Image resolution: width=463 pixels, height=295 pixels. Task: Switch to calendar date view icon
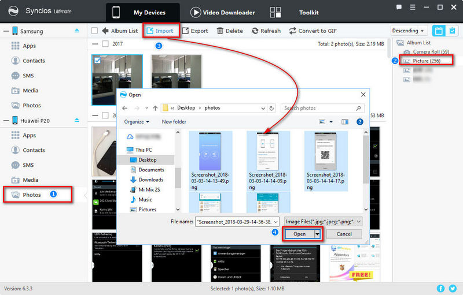tap(439, 31)
